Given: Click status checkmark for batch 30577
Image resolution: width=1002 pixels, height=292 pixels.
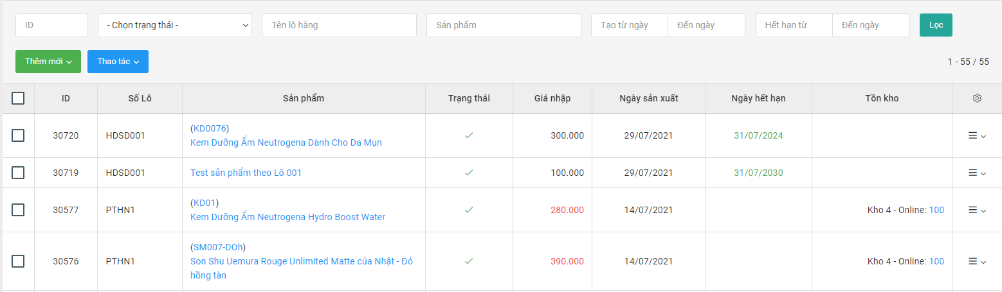Looking at the screenshot, I should pyautogui.click(x=469, y=210).
